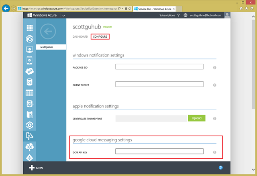Open the browser home icon
This screenshot has height=176, width=257.
(x=241, y=8)
